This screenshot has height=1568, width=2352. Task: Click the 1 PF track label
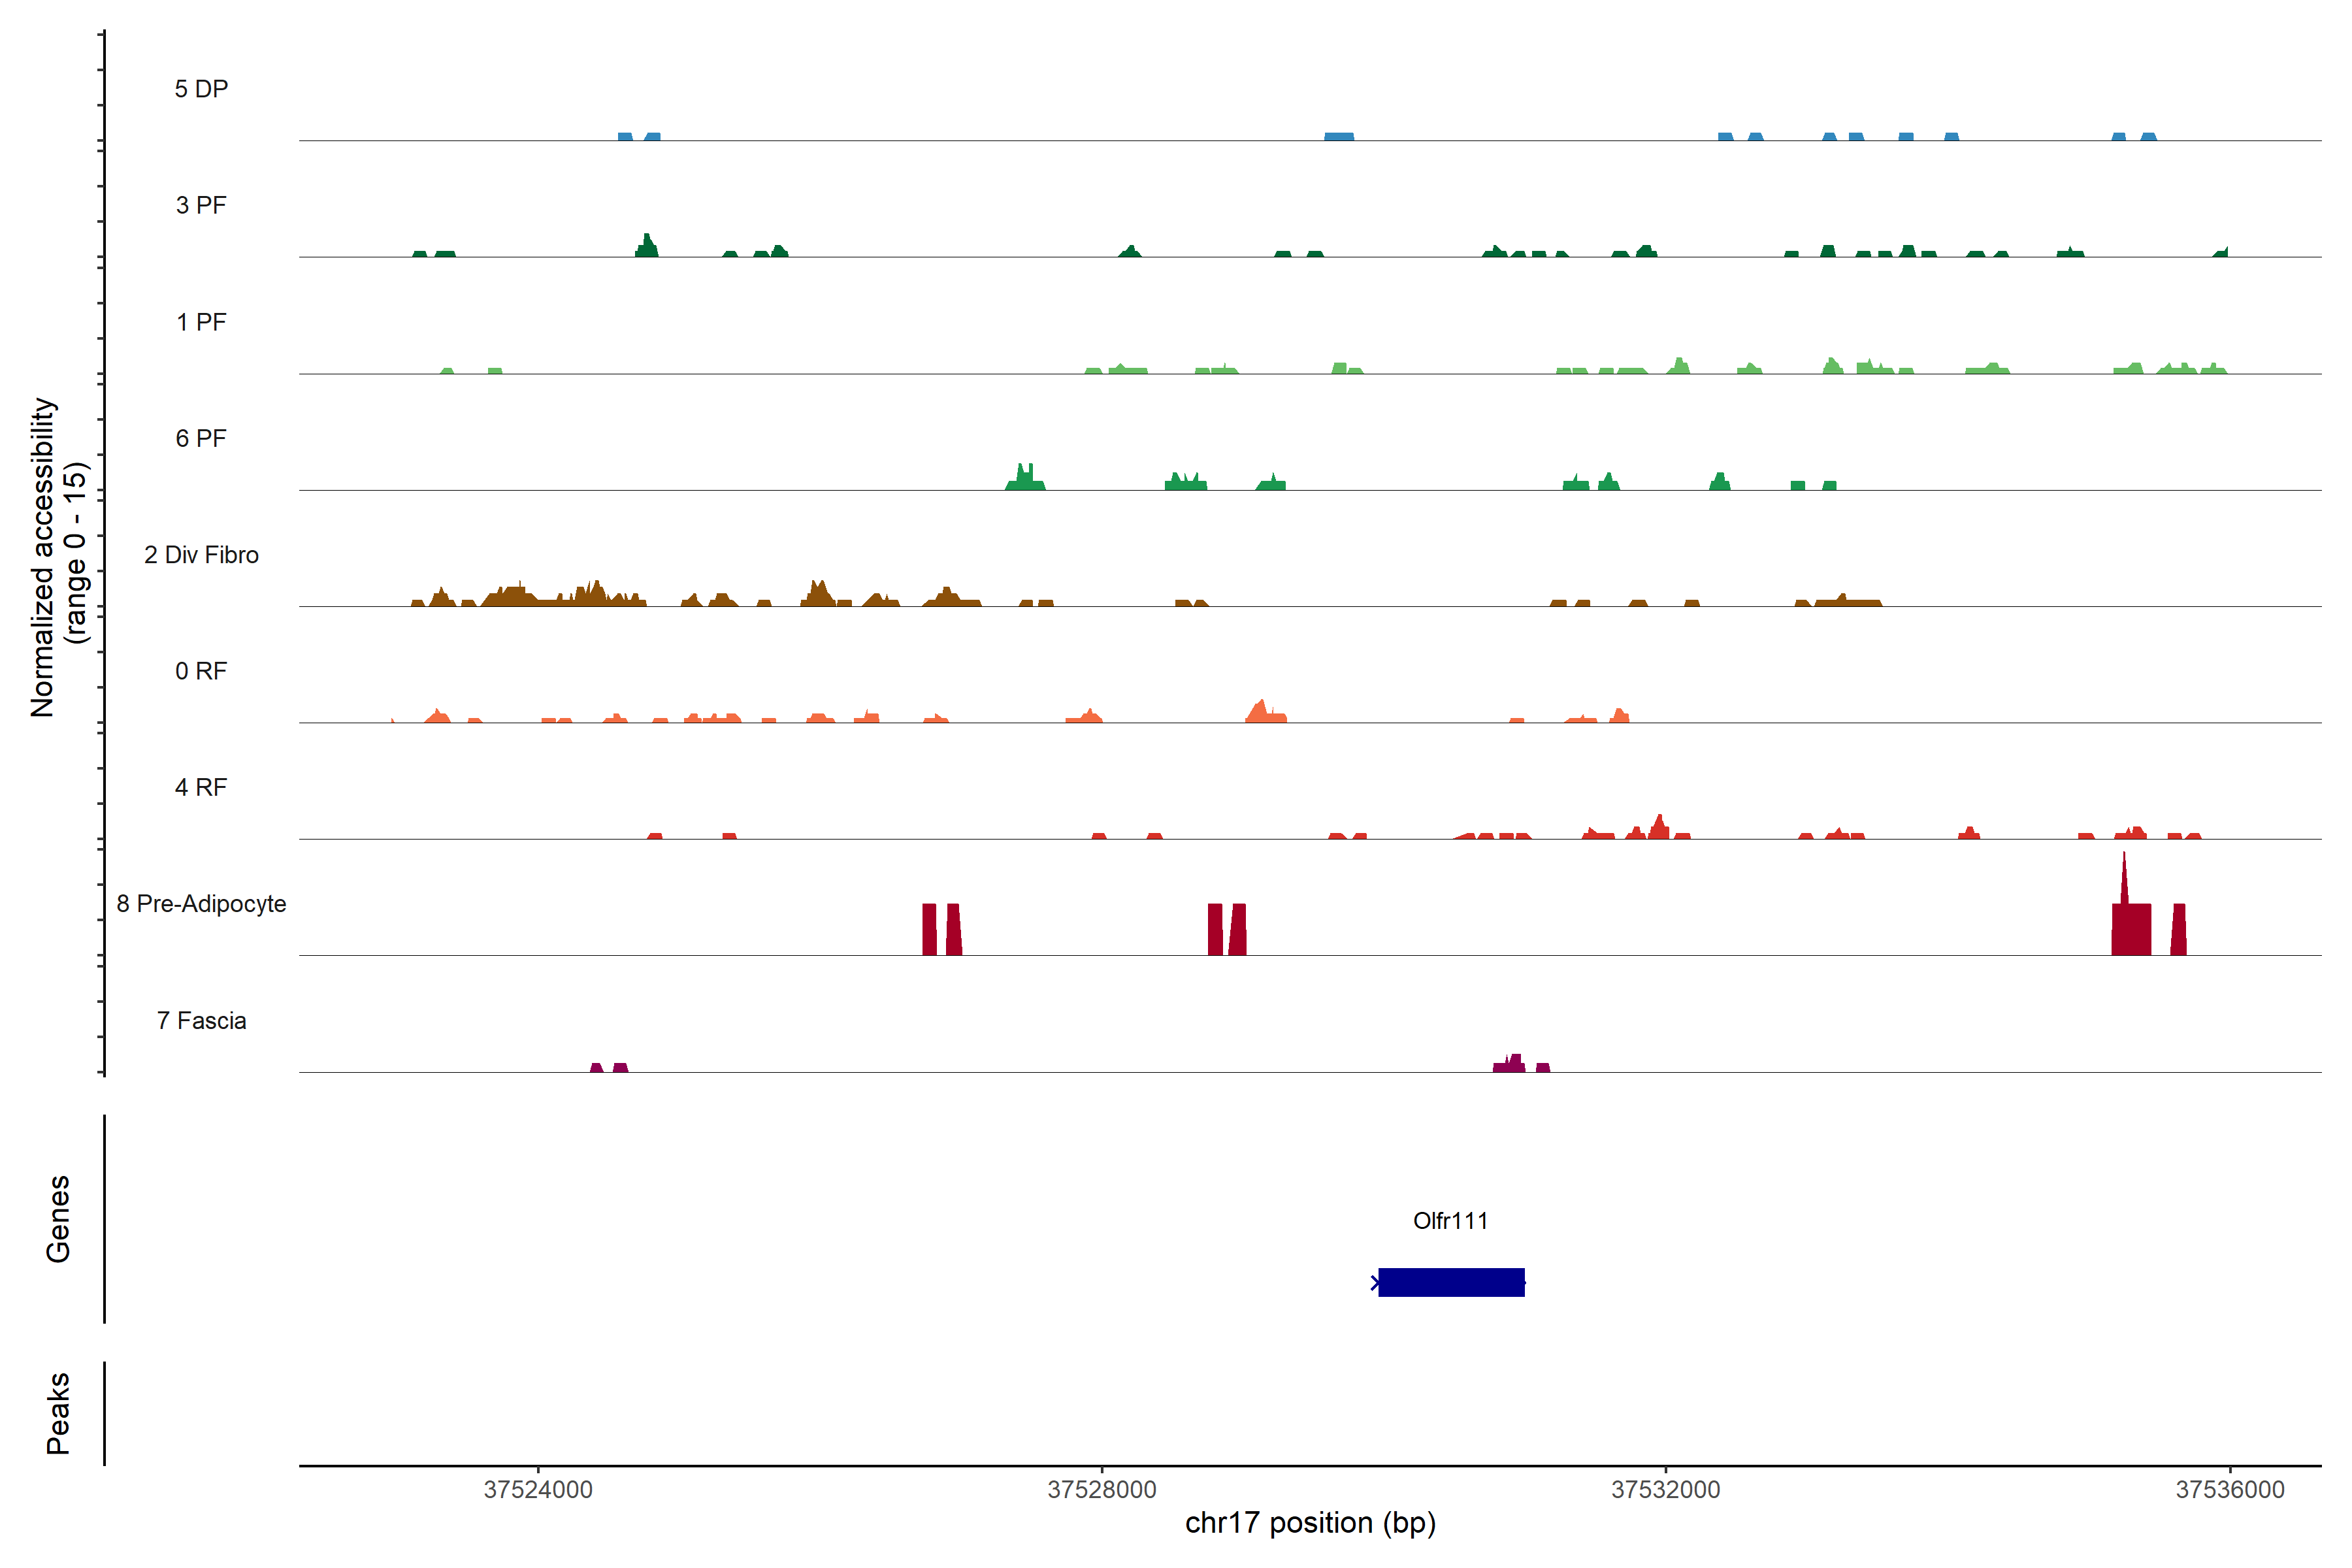click(x=201, y=322)
